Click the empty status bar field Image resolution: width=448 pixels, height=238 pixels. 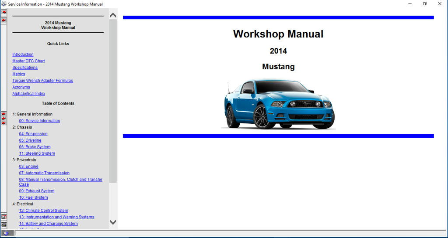tap(230, 234)
